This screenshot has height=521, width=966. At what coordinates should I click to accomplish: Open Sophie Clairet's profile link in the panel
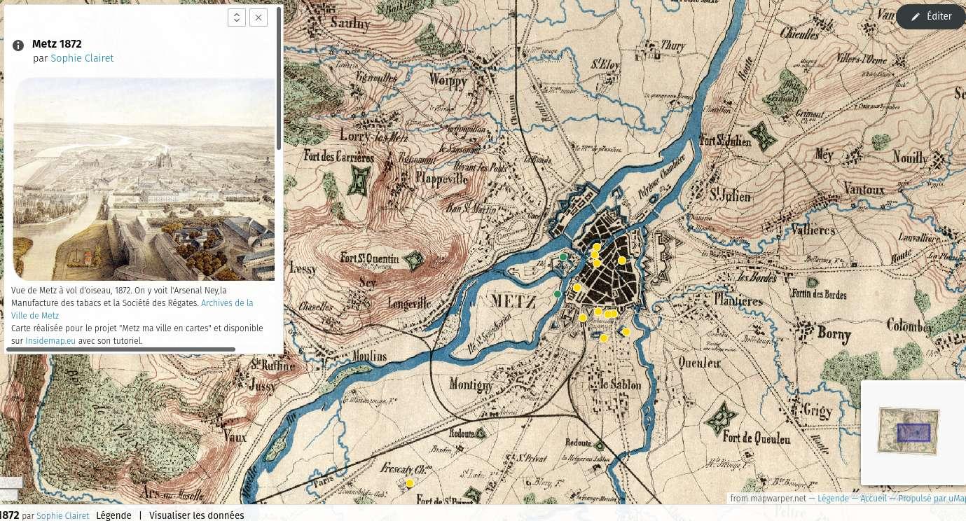click(82, 58)
